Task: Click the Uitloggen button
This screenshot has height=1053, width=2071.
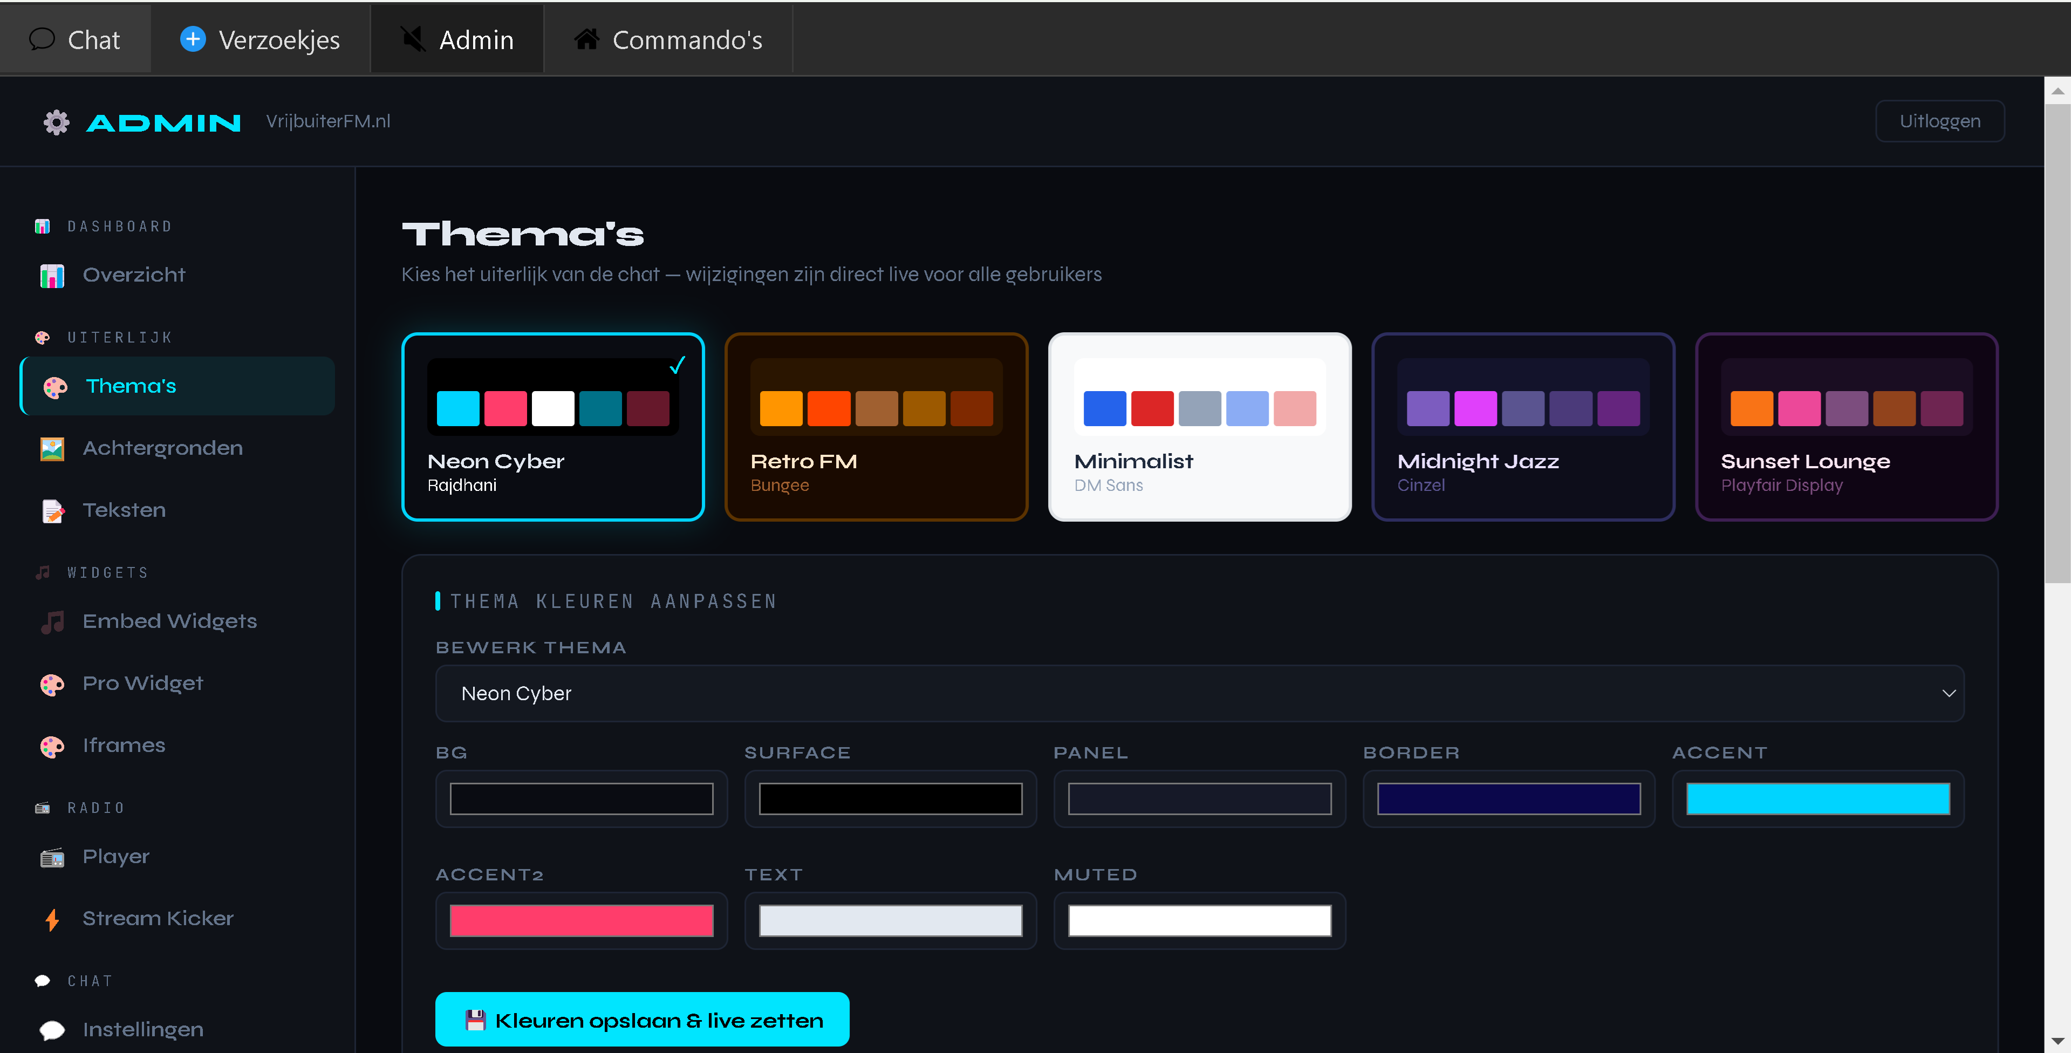Action: click(x=1939, y=121)
